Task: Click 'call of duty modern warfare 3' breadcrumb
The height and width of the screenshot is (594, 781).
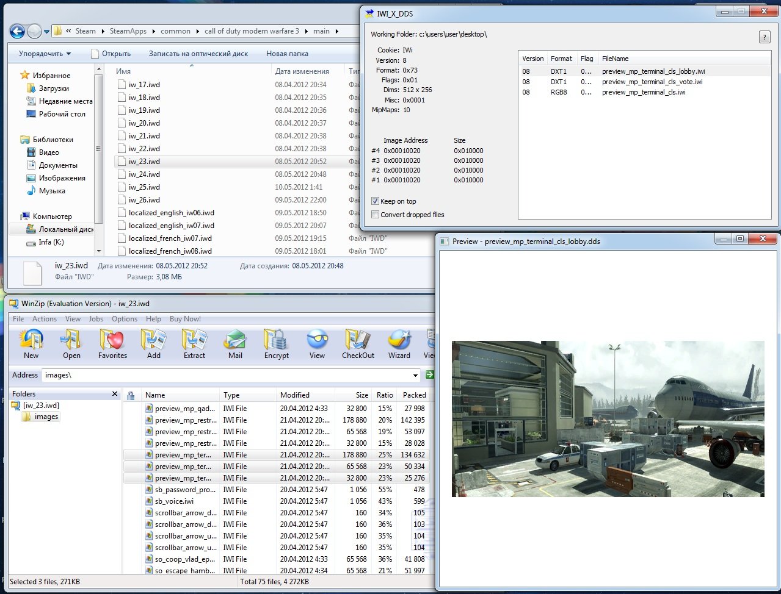Action: 252,31
